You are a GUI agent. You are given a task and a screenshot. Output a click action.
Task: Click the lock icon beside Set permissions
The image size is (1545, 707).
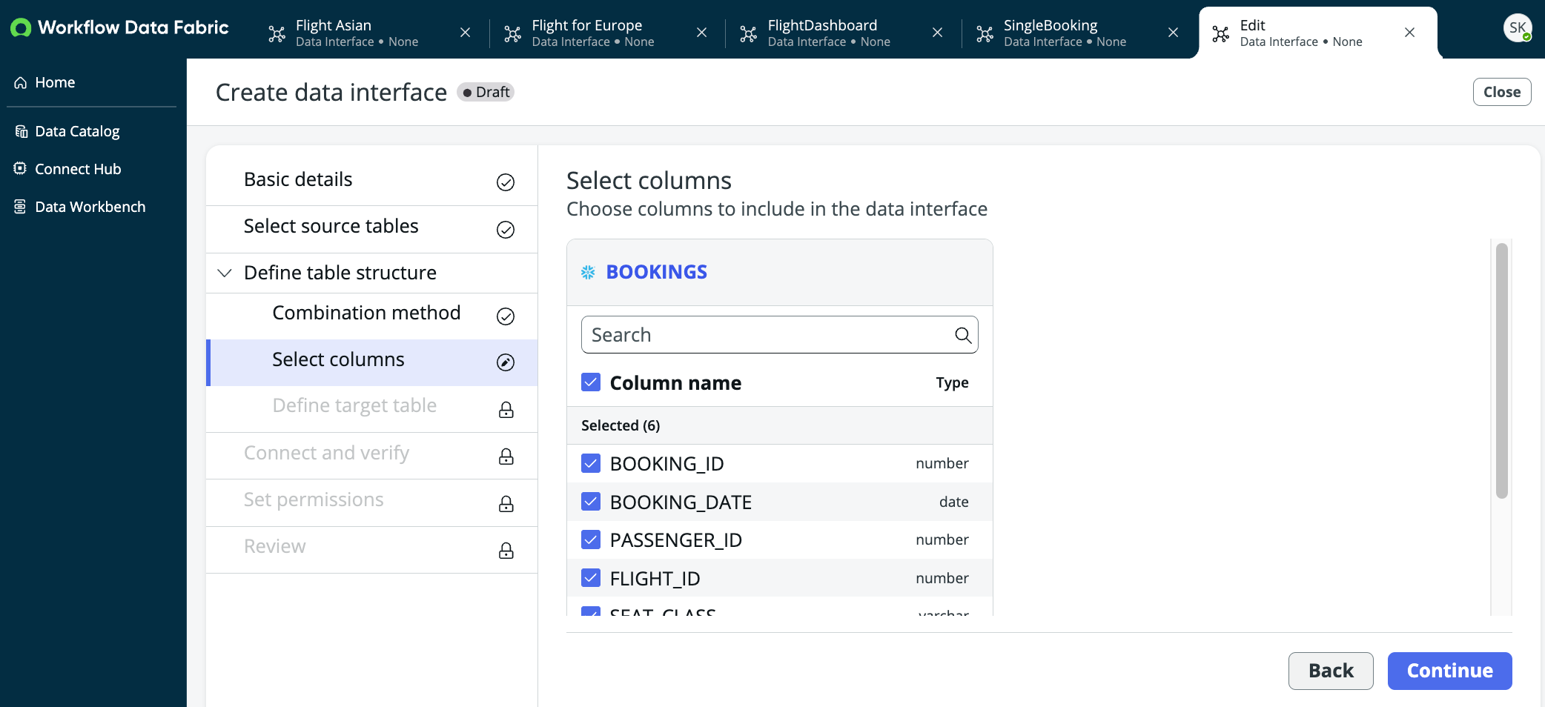506,504
